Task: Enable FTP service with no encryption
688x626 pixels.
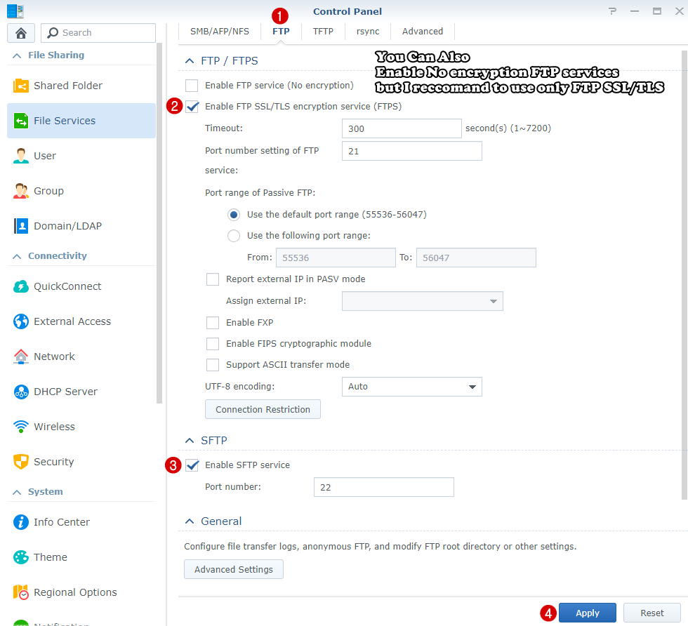Action: click(192, 84)
